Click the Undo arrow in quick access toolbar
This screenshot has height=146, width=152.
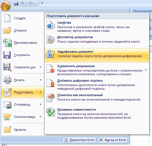22,3
